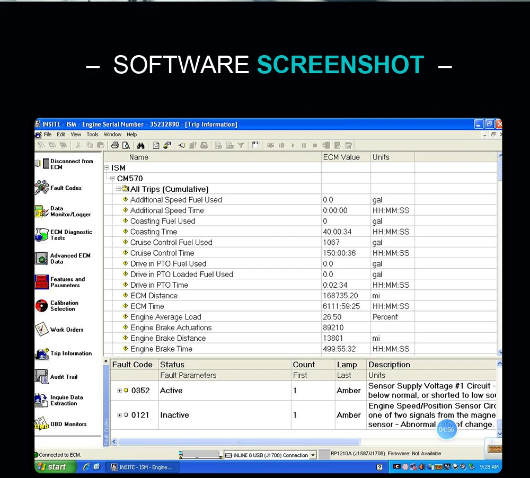Open the File menu
The height and width of the screenshot is (478, 530).
pyautogui.click(x=48, y=134)
